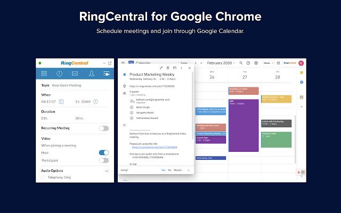
Task: Click guest kathryn.conti@ringcentral.com
Action: coord(153,100)
